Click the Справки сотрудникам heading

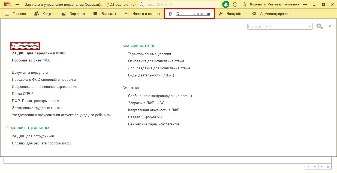[x=28, y=128]
